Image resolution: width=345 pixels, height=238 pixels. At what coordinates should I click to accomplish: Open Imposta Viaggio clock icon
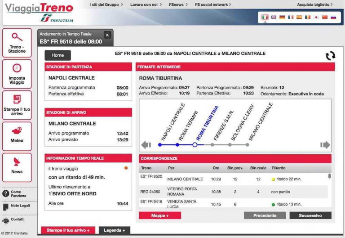17,74
